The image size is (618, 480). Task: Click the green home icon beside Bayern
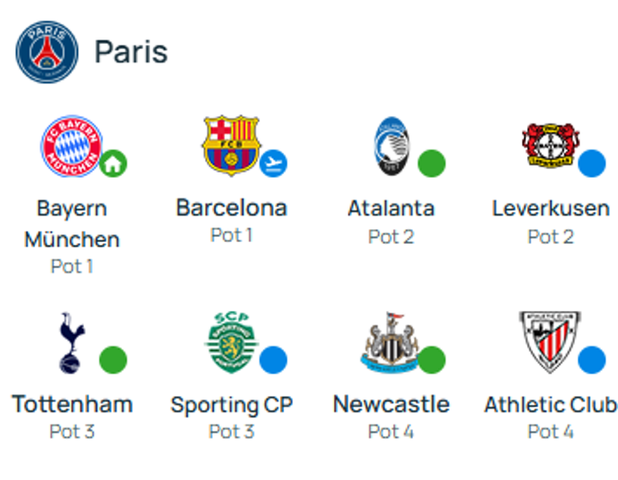point(113,163)
